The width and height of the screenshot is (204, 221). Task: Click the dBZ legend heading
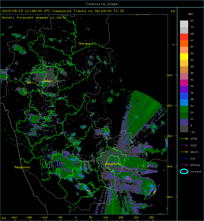[x=190, y=14]
